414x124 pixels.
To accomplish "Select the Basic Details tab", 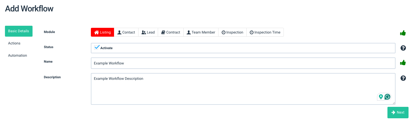I will (19, 31).
